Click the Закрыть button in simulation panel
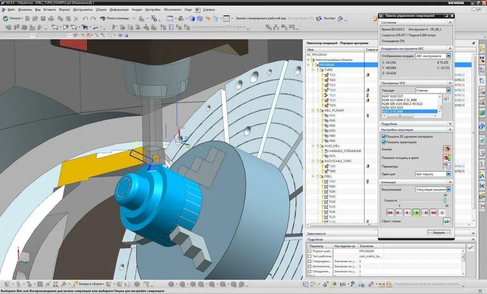Screen dimensions: 487x294 click(439, 232)
